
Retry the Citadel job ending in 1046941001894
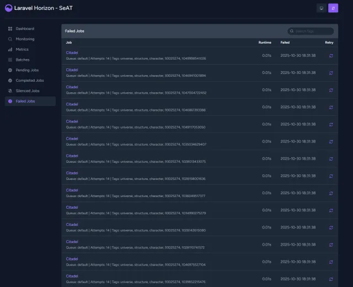pyautogui.click(x=331, y=73)
